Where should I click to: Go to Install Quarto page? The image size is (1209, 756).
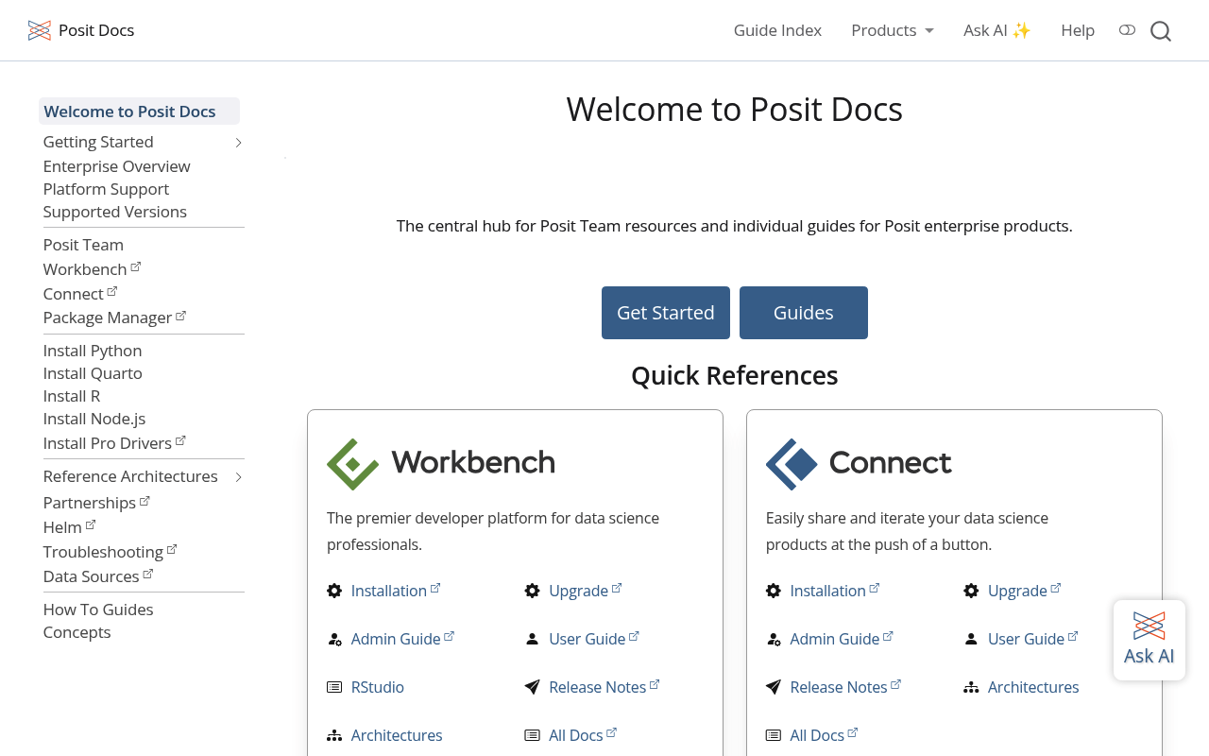pos(93,373)
